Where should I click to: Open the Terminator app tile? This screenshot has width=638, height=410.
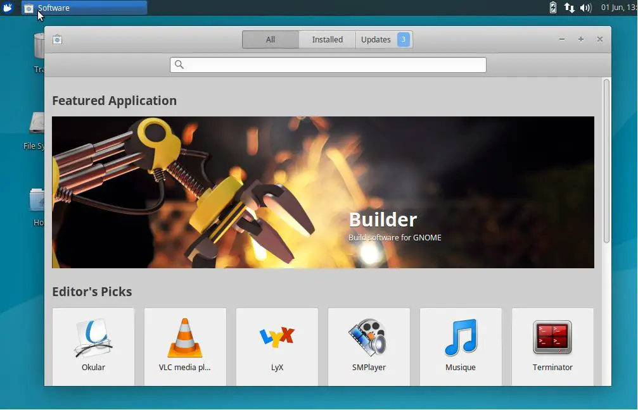[552, 347]
